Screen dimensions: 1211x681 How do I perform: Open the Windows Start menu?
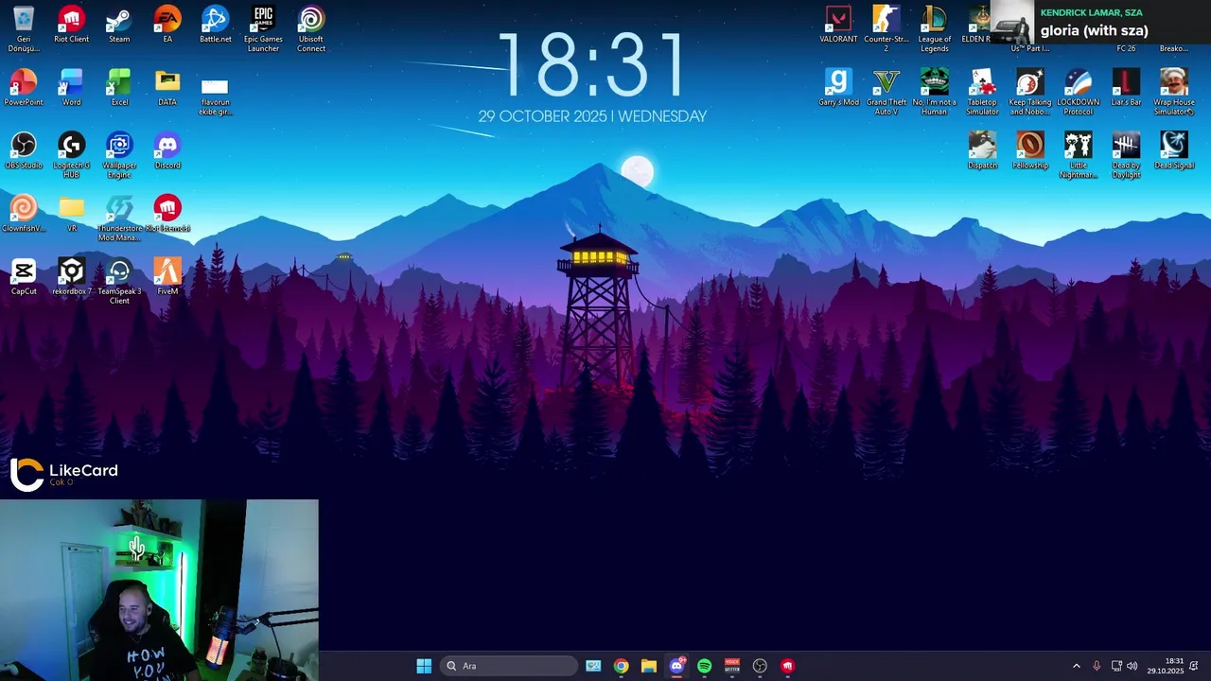coord(424,666)
